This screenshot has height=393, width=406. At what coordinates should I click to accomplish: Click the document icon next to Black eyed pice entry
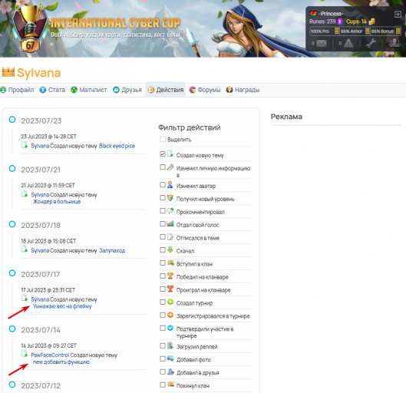25,145
